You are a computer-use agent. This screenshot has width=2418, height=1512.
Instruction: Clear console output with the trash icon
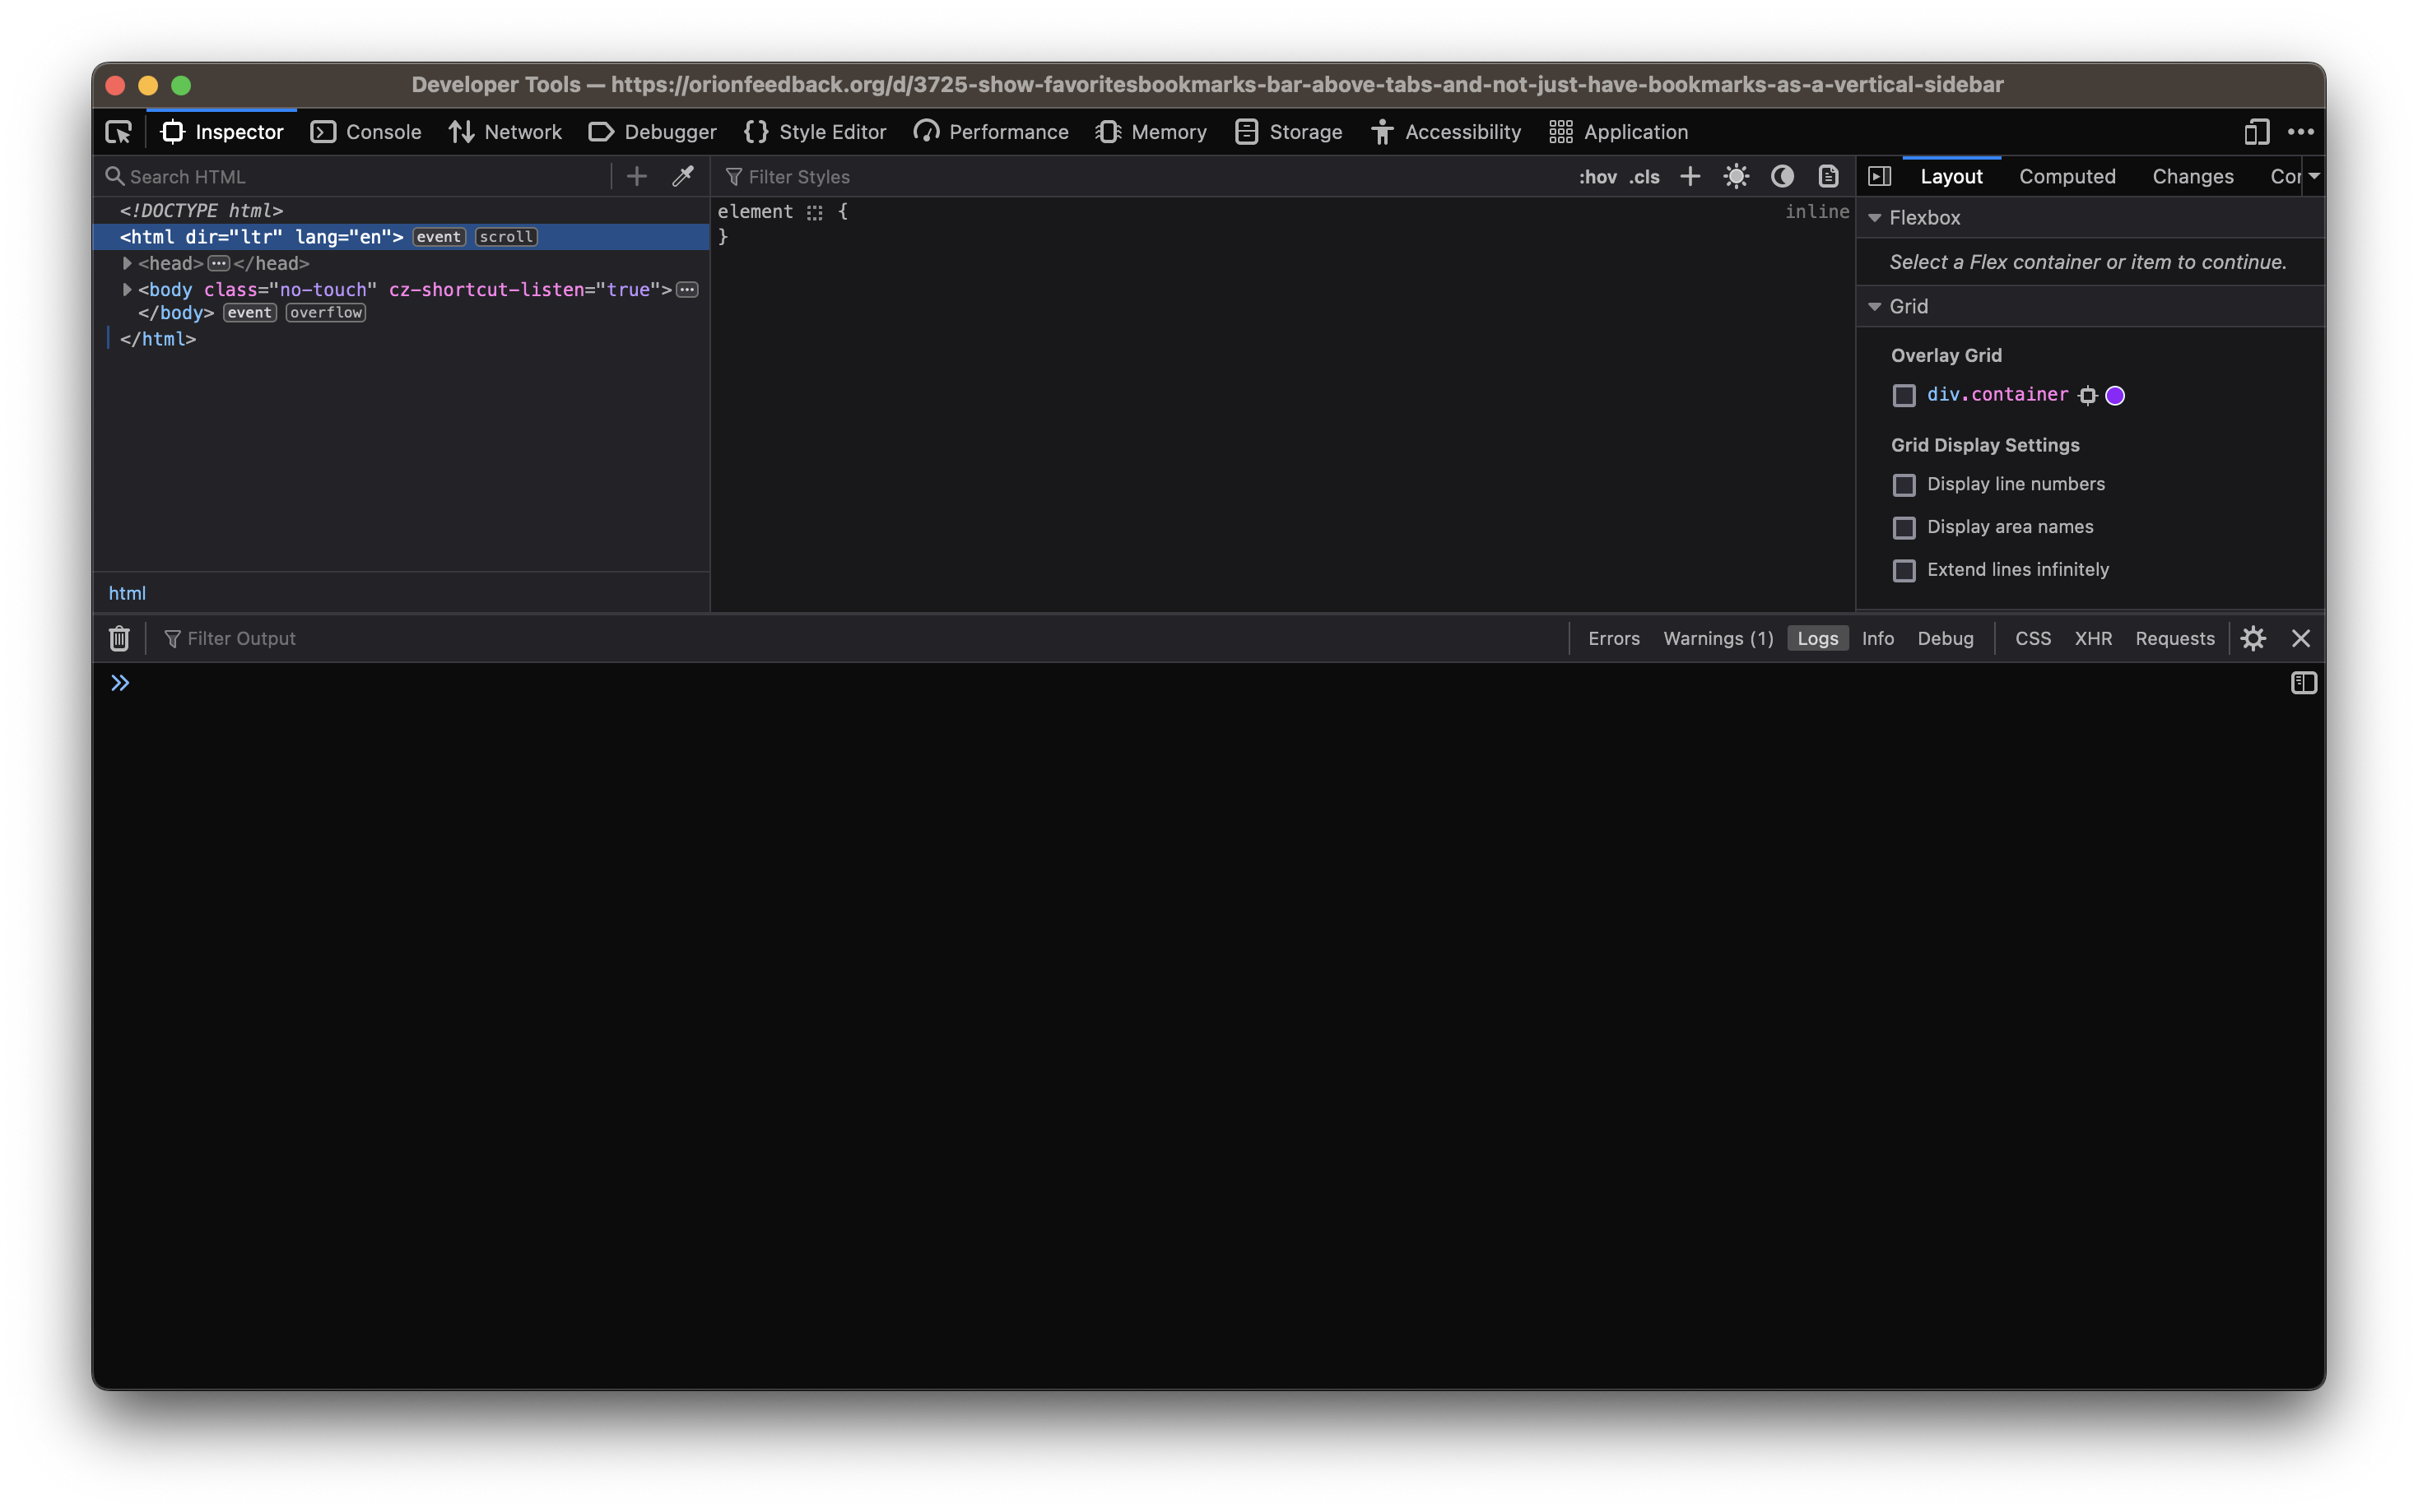click(x=118, y=638)
